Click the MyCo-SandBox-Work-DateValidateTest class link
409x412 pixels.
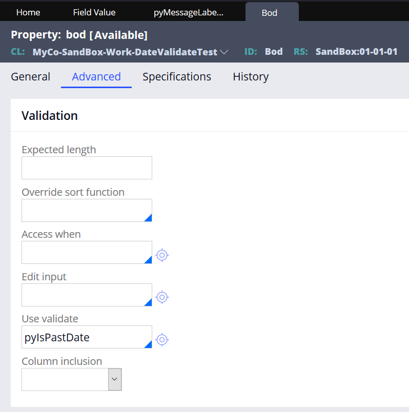(125, 52)
